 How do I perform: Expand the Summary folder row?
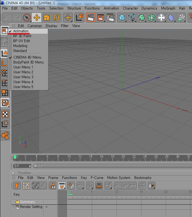[27, 202]
